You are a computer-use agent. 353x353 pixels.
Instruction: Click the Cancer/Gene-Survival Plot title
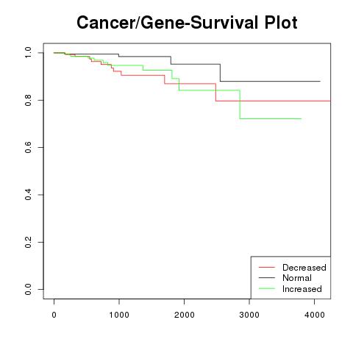coord(187,23)
